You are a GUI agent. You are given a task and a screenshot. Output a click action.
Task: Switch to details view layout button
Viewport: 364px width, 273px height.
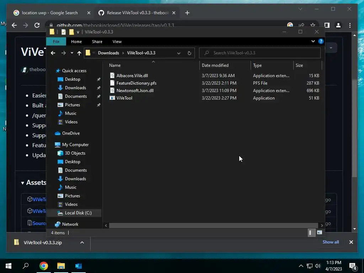[311, 232]
